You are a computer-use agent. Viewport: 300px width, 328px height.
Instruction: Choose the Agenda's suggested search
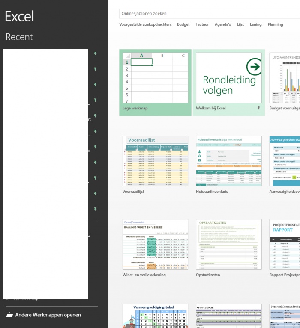pyautogui.click(x=222, y=24)
